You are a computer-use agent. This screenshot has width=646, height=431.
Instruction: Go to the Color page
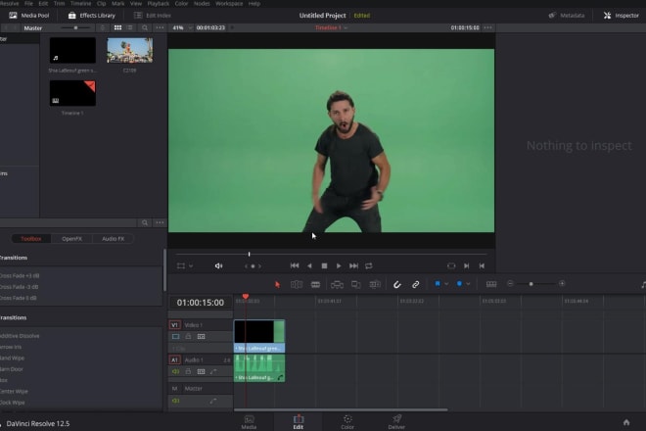pyautogui.click(x=347, y=422)
